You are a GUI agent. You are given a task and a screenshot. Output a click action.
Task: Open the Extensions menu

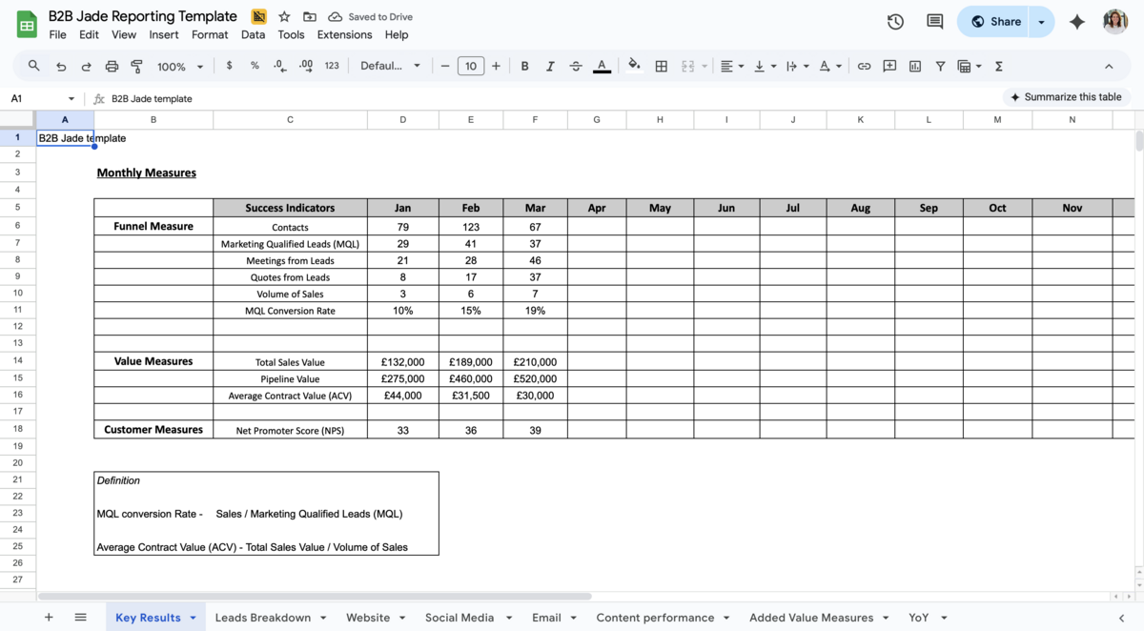(x=344, y=34)
